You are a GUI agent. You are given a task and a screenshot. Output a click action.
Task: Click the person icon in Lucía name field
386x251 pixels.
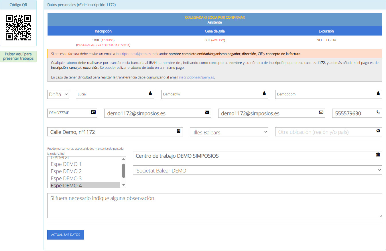tap(150, 93)
